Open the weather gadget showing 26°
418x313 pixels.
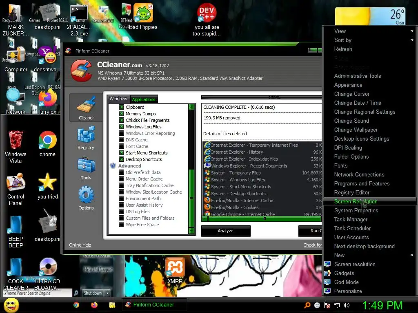pyautogui.click(x=370, y=16)
